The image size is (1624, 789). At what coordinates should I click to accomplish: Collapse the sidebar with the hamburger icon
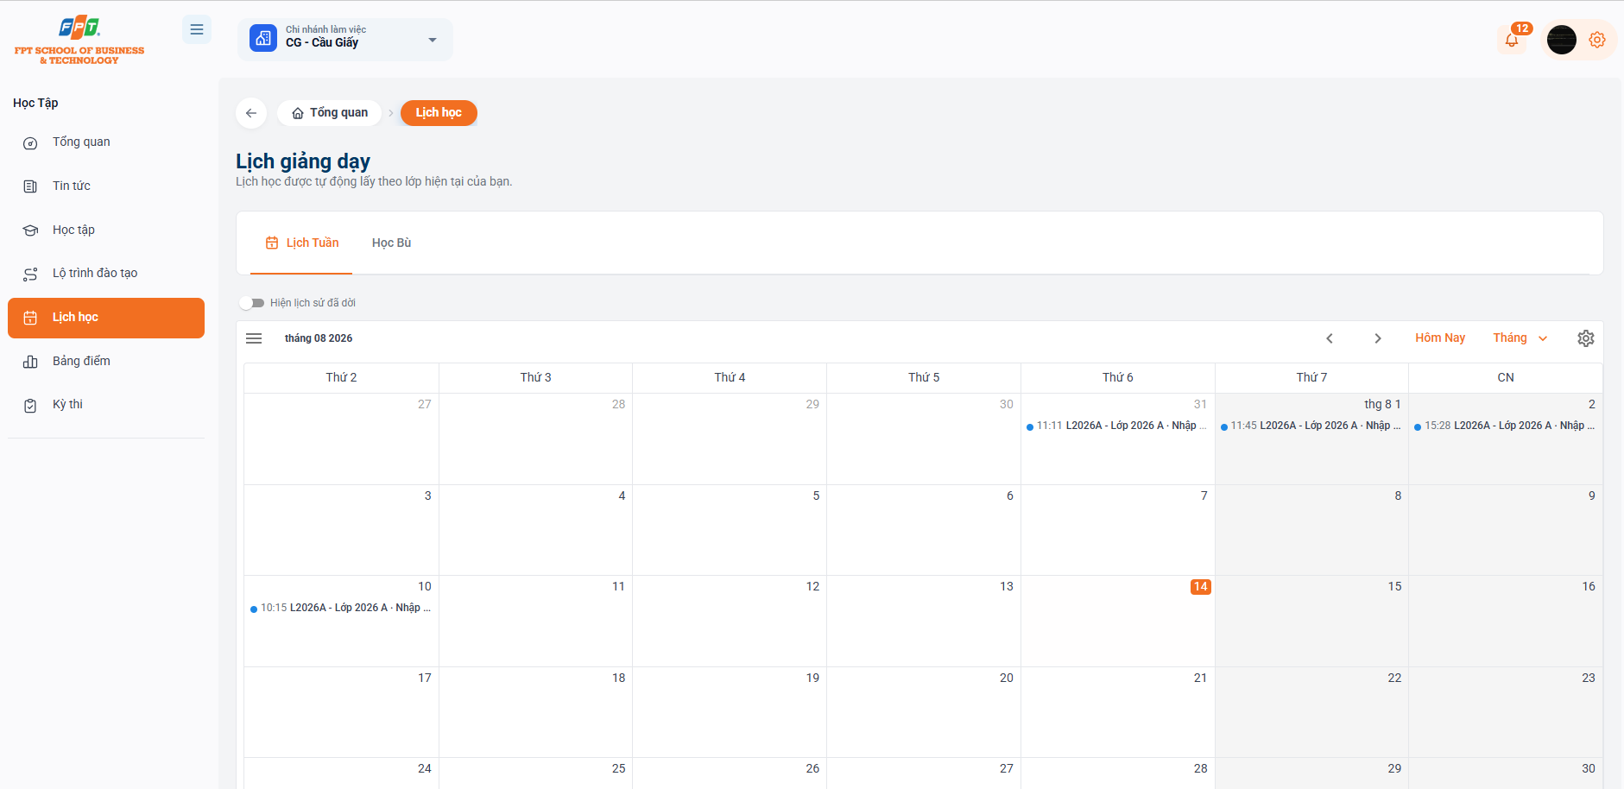point(197,29)
